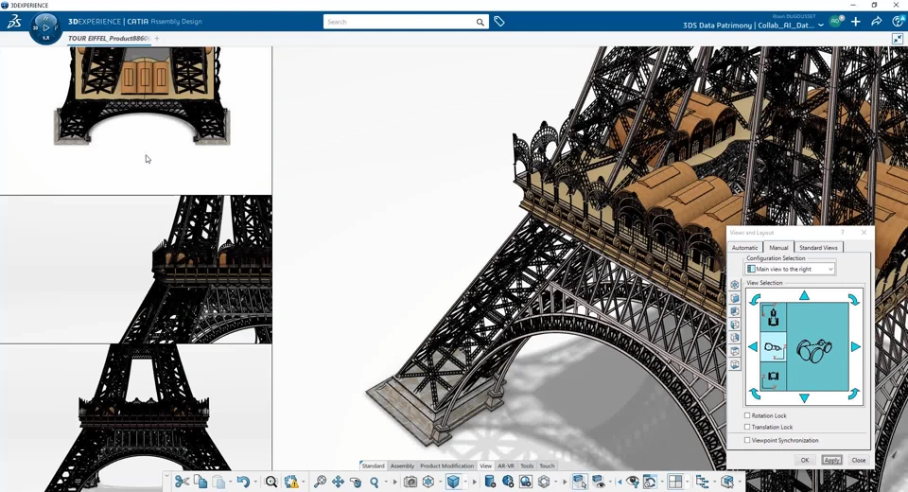Expand the collaborative space chevron dropdown
Viewport: 908px width, 492px height.
coord(821,25)
